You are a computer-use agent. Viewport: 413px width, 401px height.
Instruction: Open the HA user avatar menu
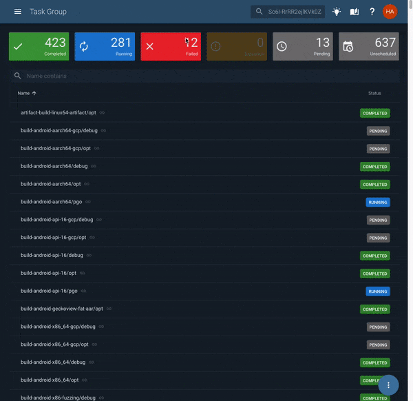[x=390, y=12]
